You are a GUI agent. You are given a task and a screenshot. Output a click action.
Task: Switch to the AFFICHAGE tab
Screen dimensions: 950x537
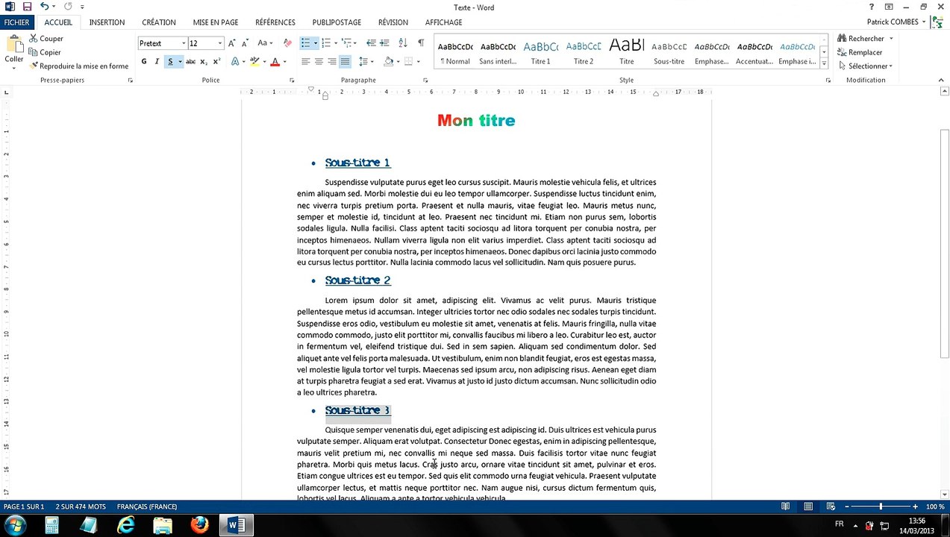(x=443, y=22)
